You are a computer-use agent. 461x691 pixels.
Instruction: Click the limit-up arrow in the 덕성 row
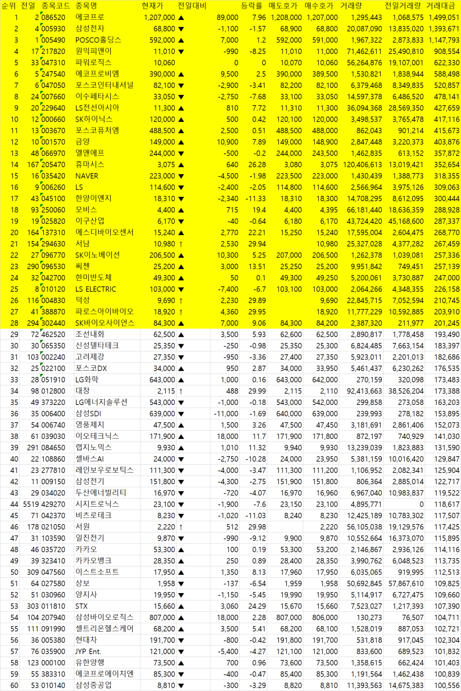(x=181, y=301)
